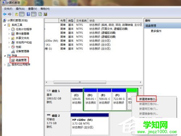This screenshot has width=181, height=136.
Task: Sort by the 布局 column header
Action: click(63, 21)
